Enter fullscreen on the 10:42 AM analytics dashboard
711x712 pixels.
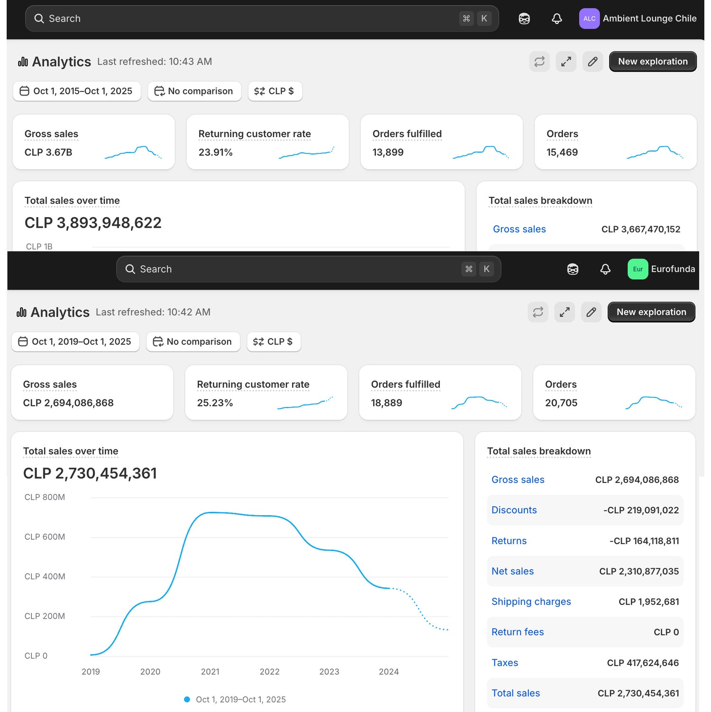pos(564,312)
